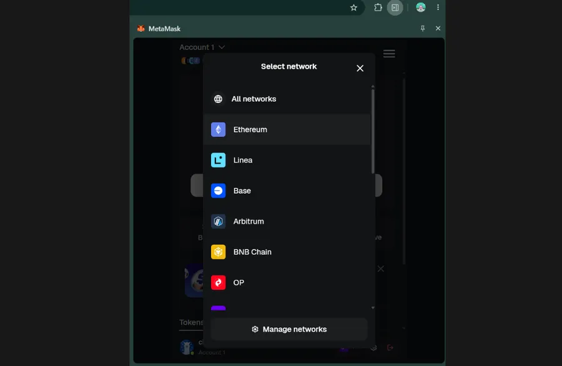Click the gear icon in Manage networks
This screenshot has width=562, height=366.
pos(255,329)
